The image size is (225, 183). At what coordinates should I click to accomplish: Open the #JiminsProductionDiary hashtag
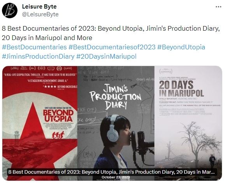click(x=38, y=56)
